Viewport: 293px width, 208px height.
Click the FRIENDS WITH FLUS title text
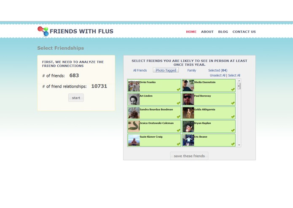point(81,31)
